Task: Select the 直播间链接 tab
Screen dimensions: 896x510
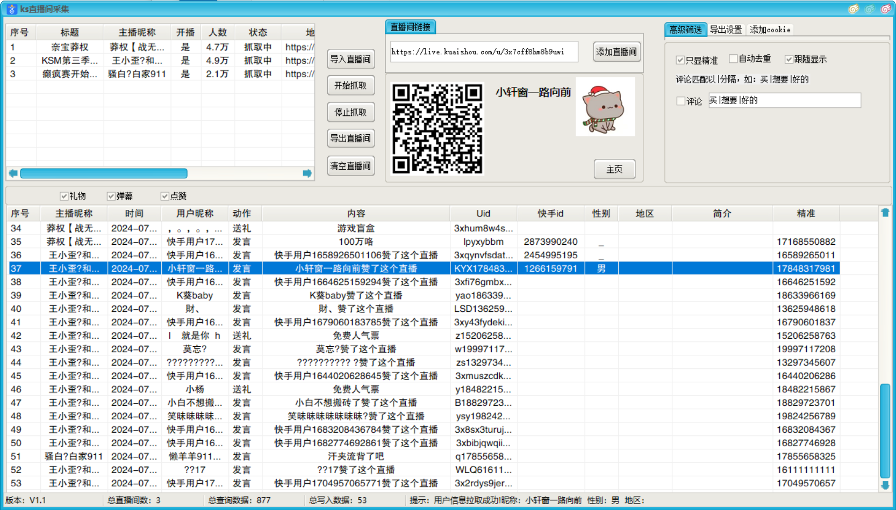Action: (410, 27)
